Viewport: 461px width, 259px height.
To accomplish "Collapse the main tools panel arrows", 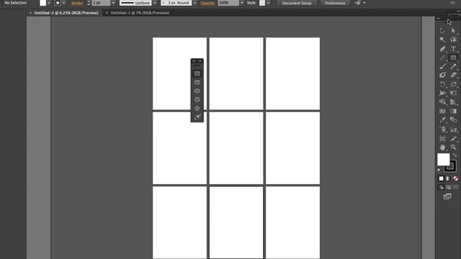I will (438, 19).
